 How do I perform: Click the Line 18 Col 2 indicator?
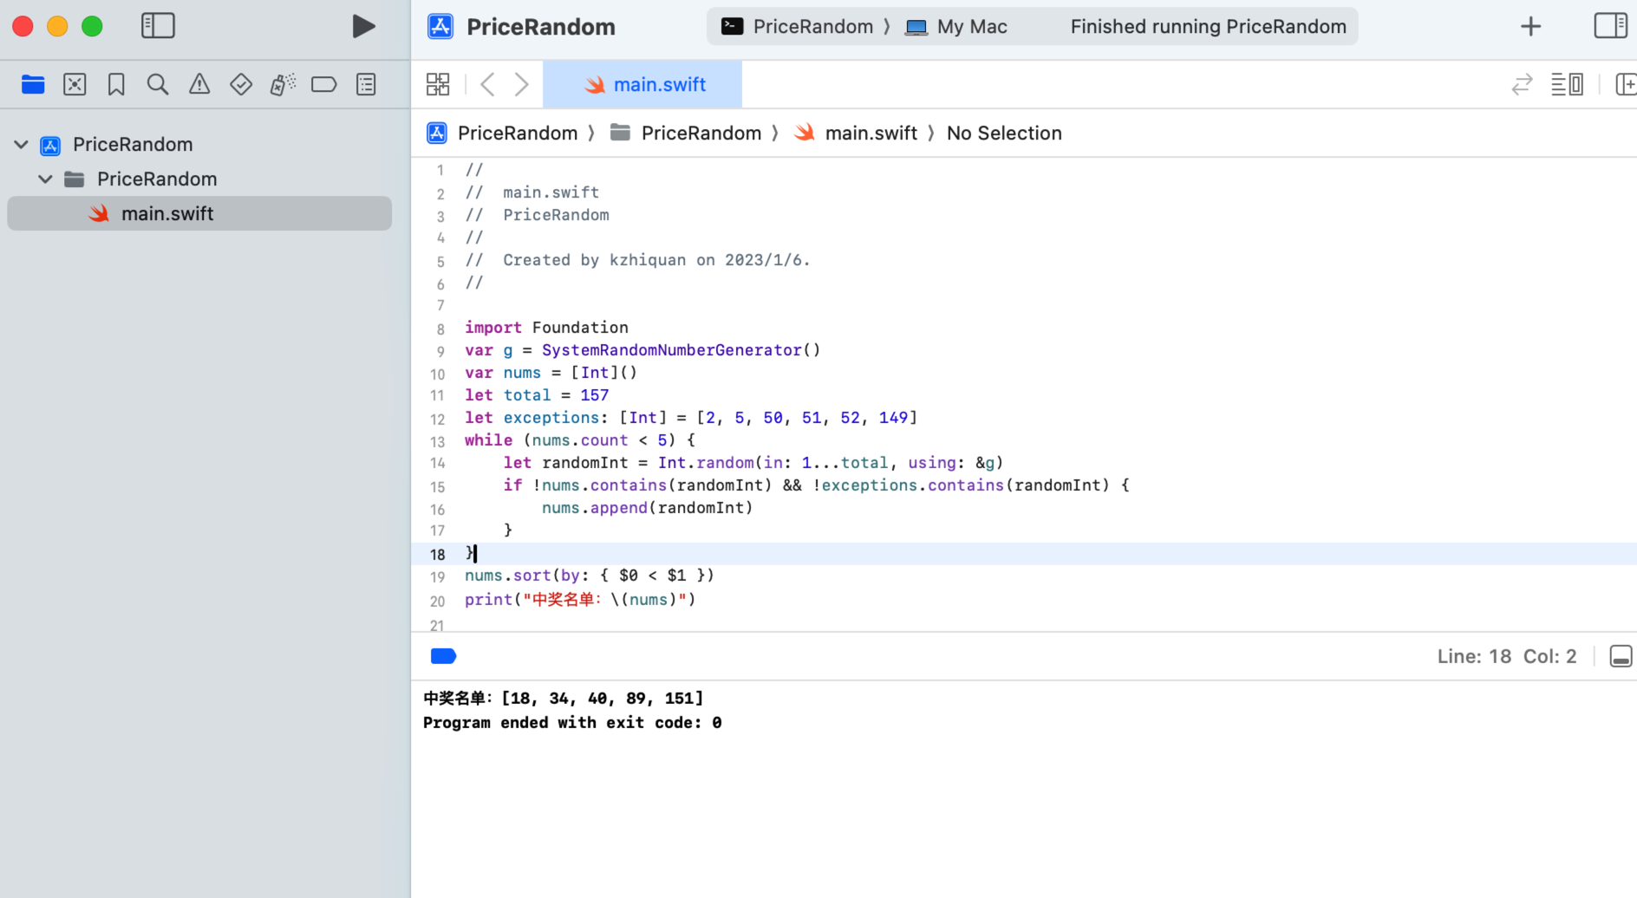(x=1506, y=656)
